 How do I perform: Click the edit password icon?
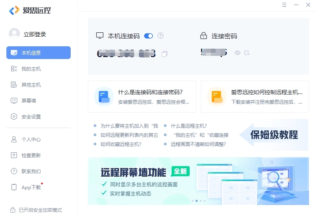[x=247, y=53]
